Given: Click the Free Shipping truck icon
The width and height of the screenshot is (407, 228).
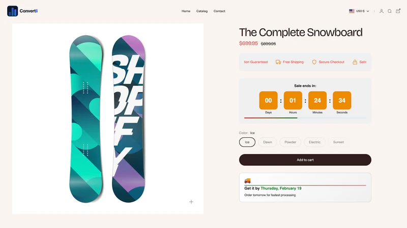Looking at the screenshot, I should [278, 62].
